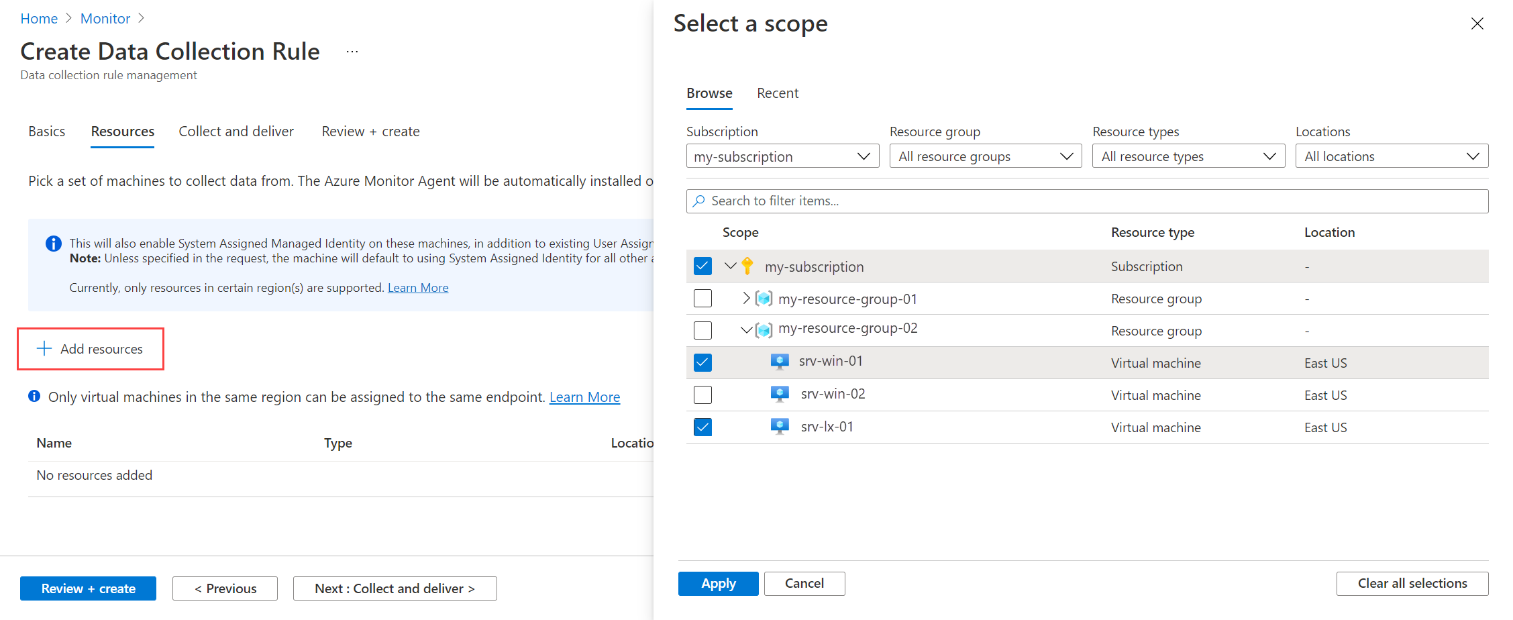The width and height of the screenshot is (1513, 620).
Task: Uncheck the my-subscription checkbox
Action: [x=702, y=266]
